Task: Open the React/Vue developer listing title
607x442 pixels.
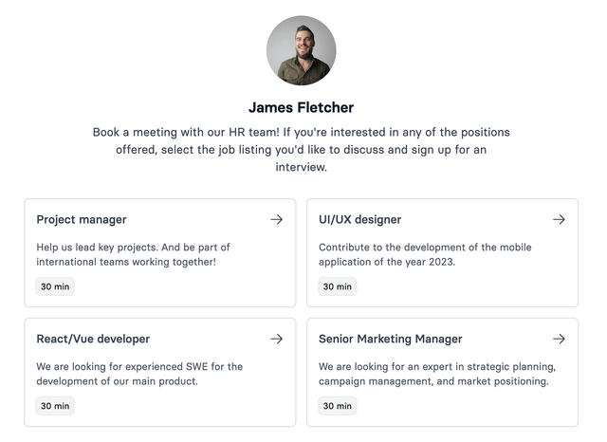Action: click(x=93, y=339)
